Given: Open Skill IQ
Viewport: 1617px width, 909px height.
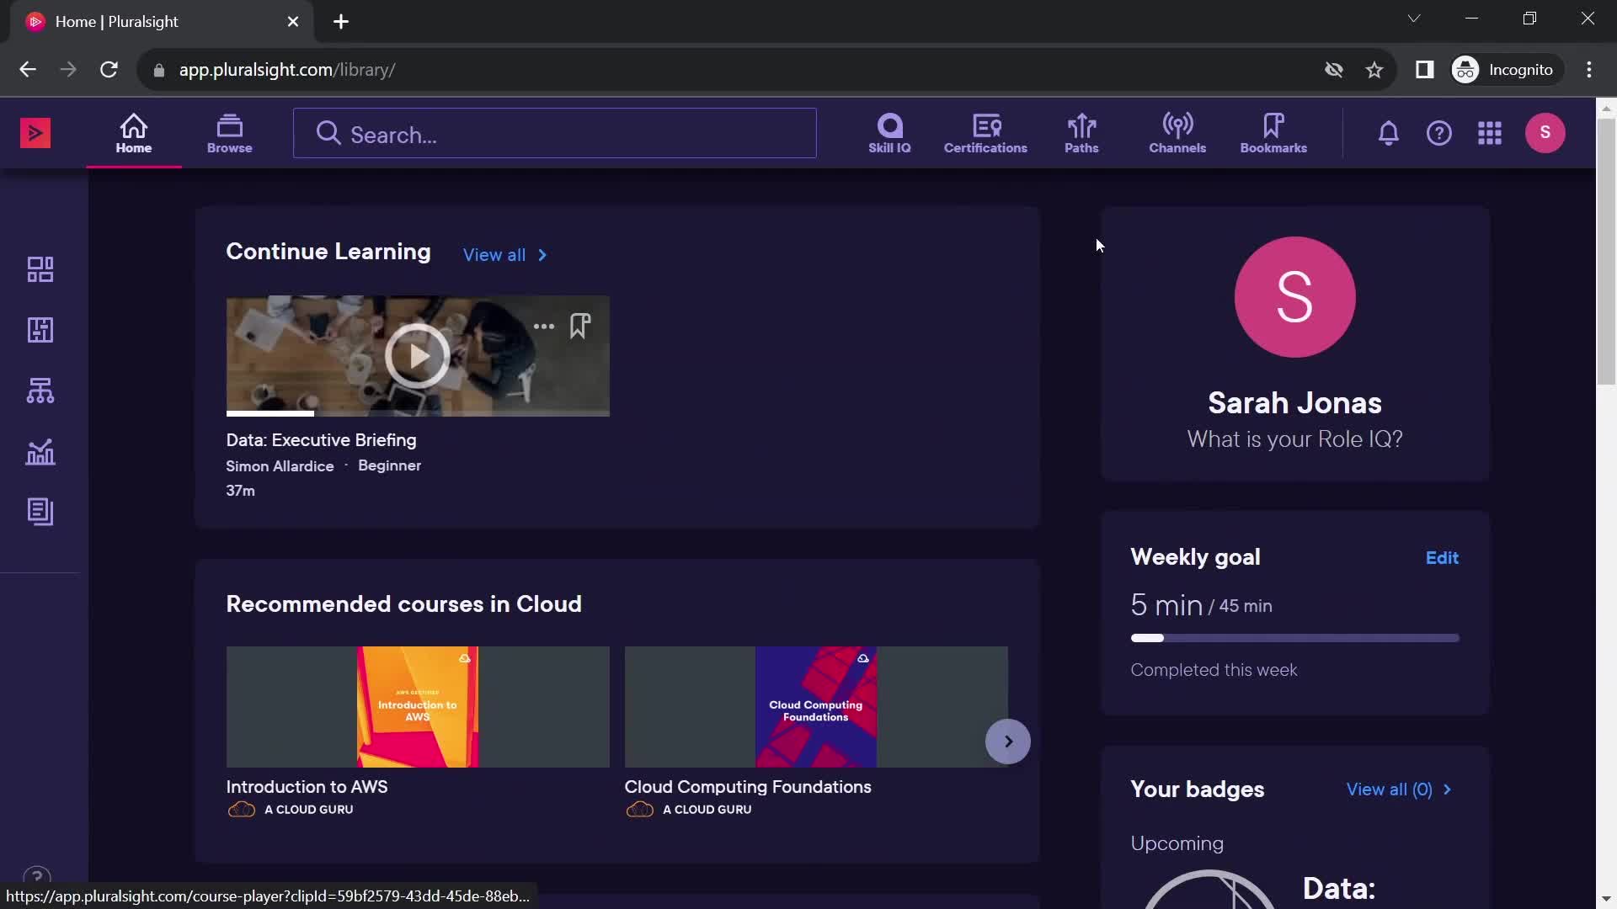Looking at the screenshot, I should 889,134.
